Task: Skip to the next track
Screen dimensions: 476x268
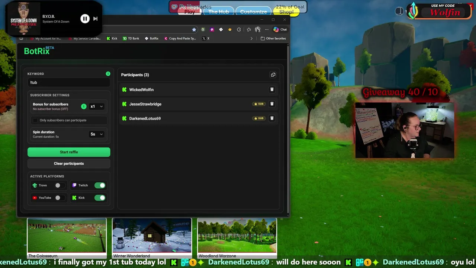Action: 95,19
